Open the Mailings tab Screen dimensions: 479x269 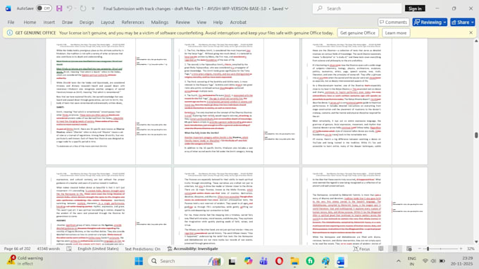pos(160,23)
